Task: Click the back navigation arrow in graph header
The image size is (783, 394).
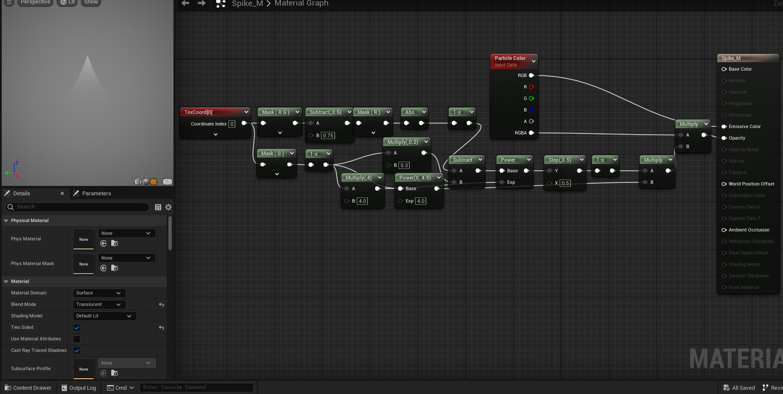Action: click(x=185, y=3)
